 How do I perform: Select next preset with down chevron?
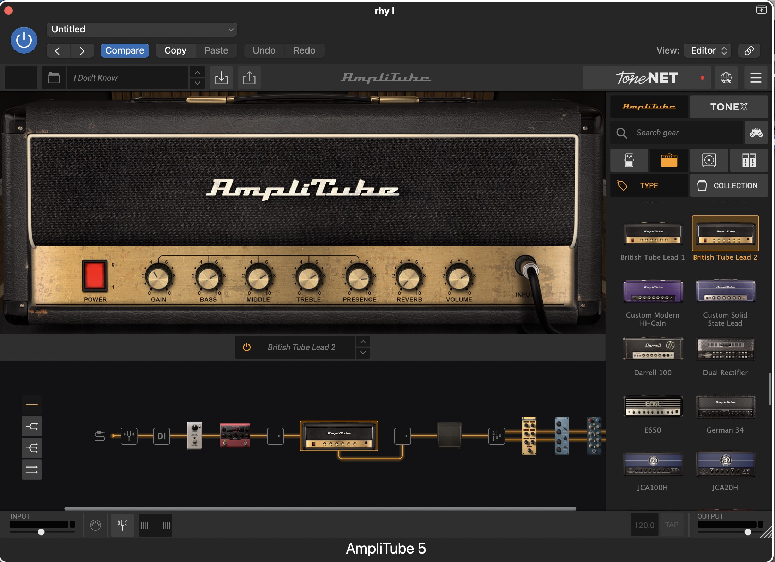click(x=197, y=83)
